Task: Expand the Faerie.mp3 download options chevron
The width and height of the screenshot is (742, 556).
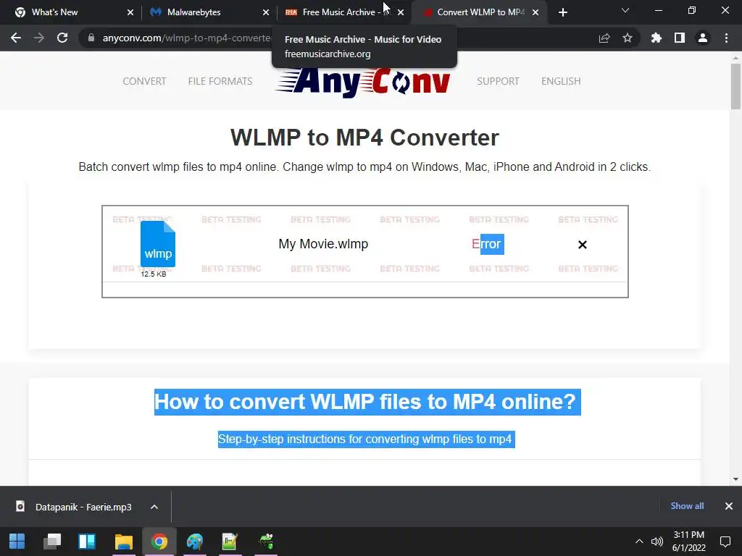Action: coord(154,507)
